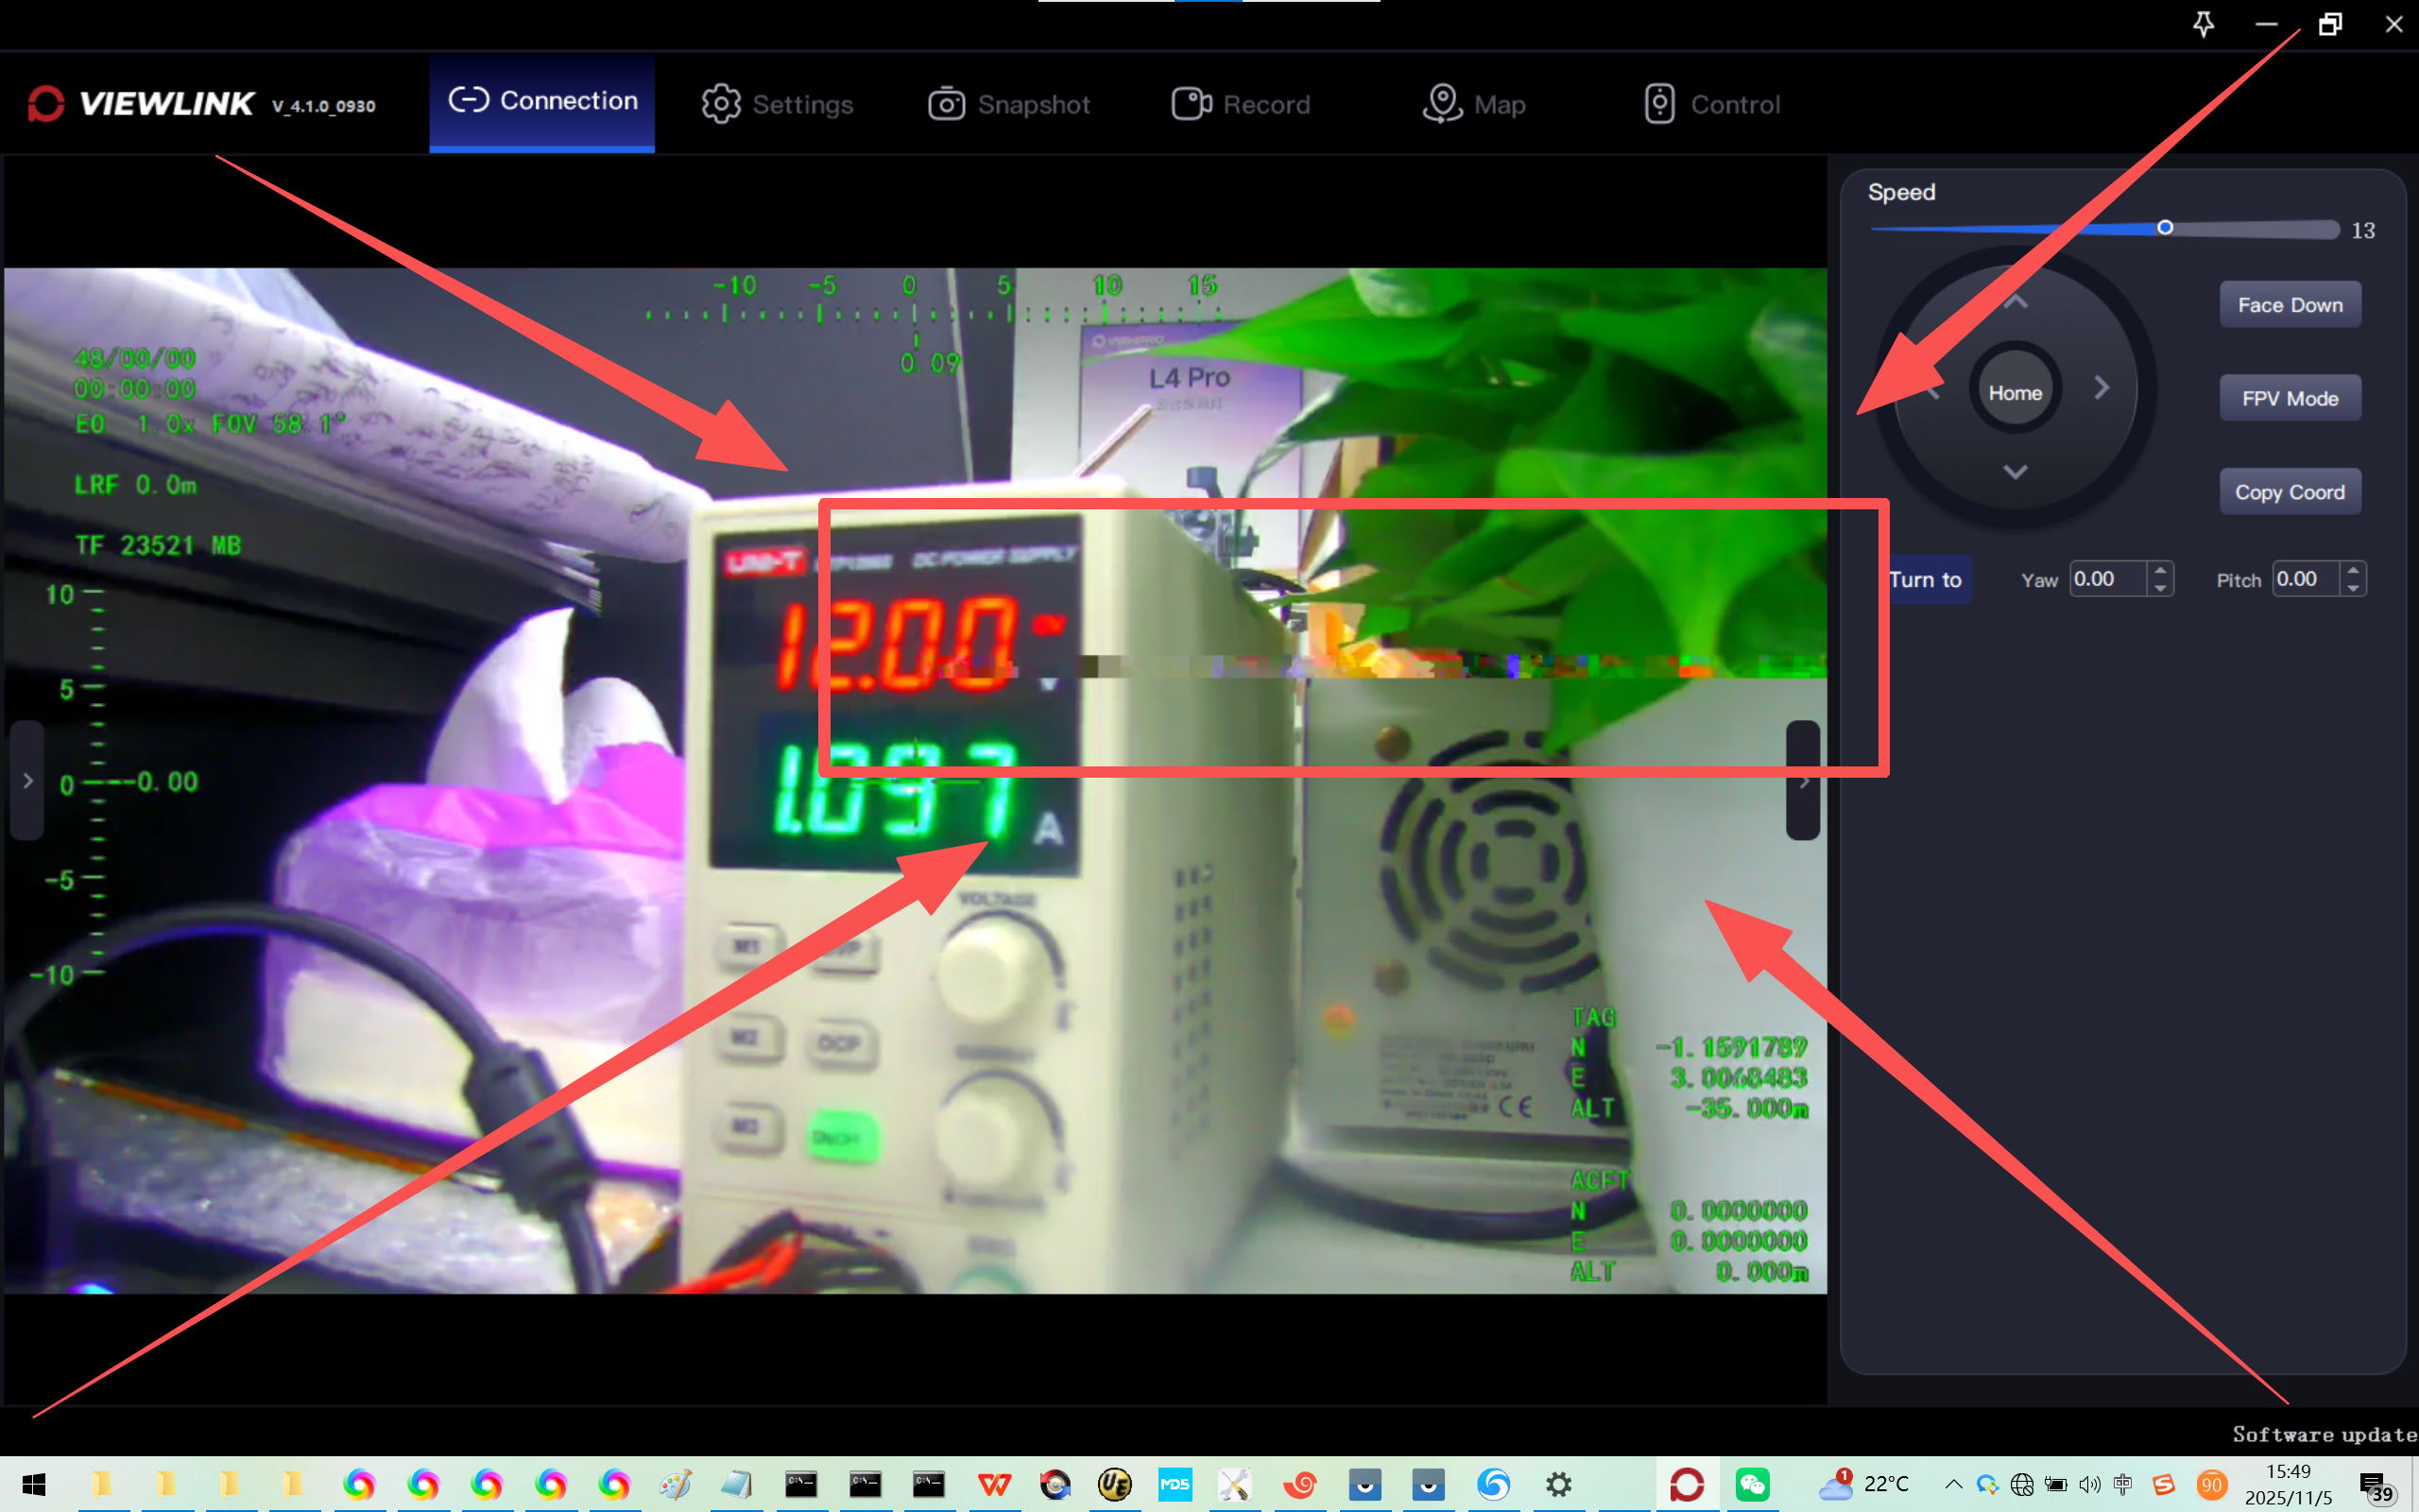Click the Record video icon
The width and height of the screenshot is (2419, 1512).
click(1191, 104)
